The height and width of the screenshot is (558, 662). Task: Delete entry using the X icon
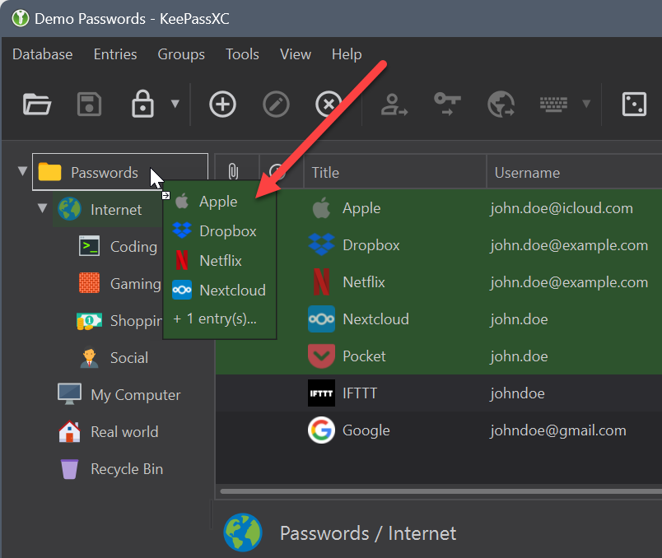[328, 105]
